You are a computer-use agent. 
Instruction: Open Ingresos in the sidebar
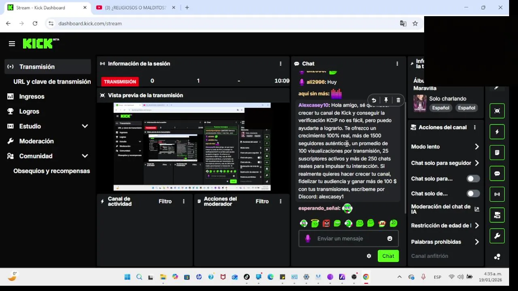32,97
